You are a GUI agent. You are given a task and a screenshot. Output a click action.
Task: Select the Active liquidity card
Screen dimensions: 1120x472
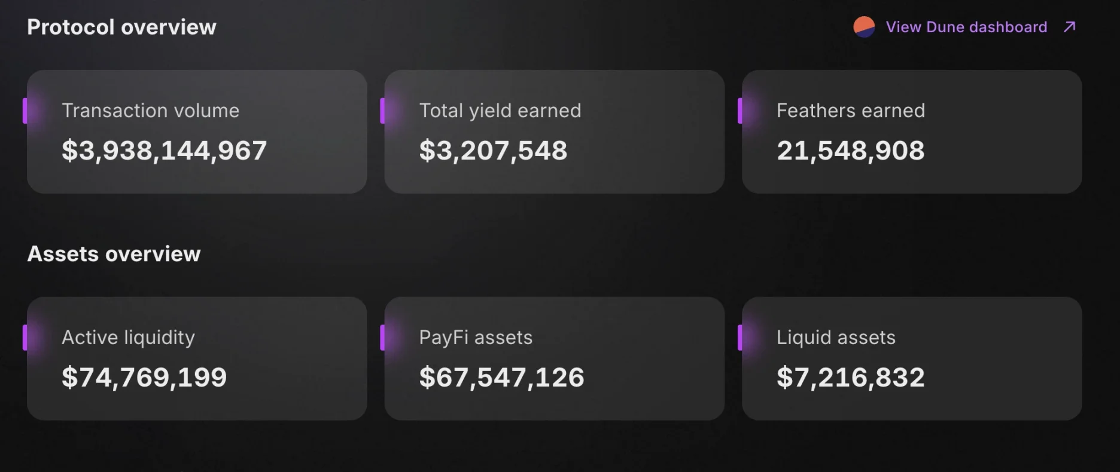[x=197, y=358]
